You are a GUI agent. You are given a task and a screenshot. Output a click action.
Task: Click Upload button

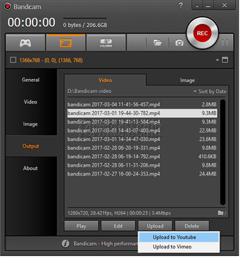pyautogui.click(x=155, y=226)
